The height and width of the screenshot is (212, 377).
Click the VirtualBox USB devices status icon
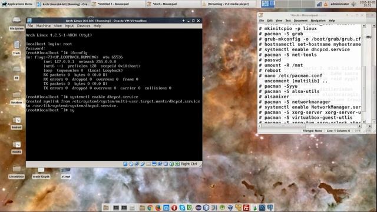(143, 164)
